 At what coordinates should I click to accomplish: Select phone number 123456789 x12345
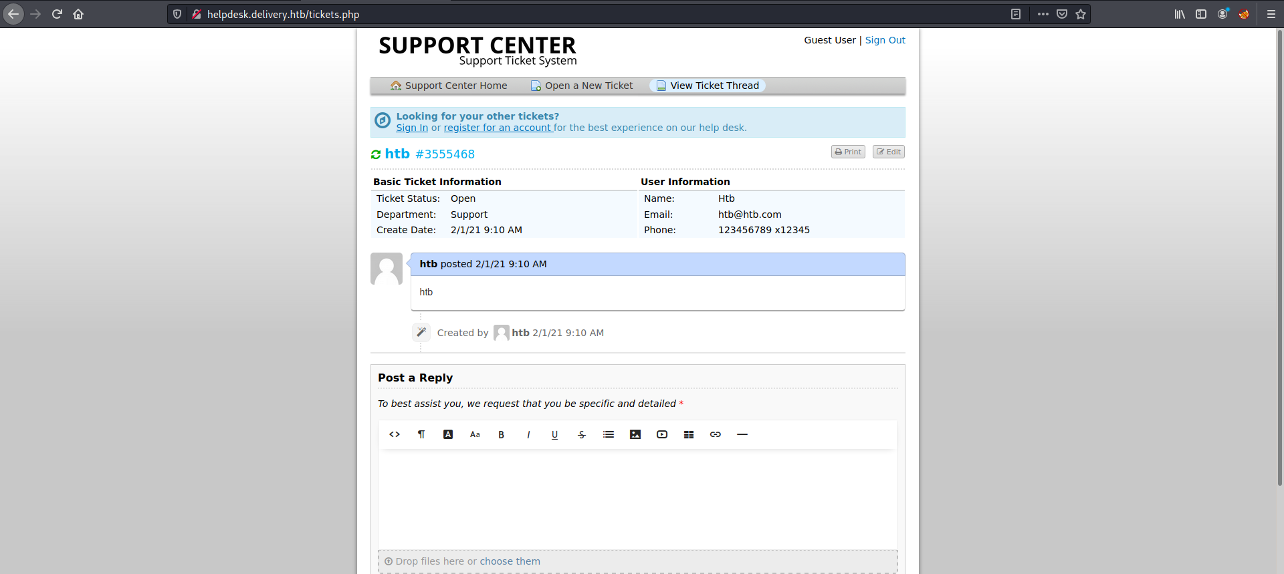(764, 230)
